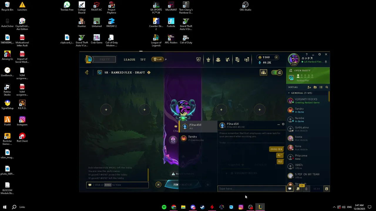Toggle the voice microphone button
The height and width of the screenshot is (211, 376).
pos(306,189)
